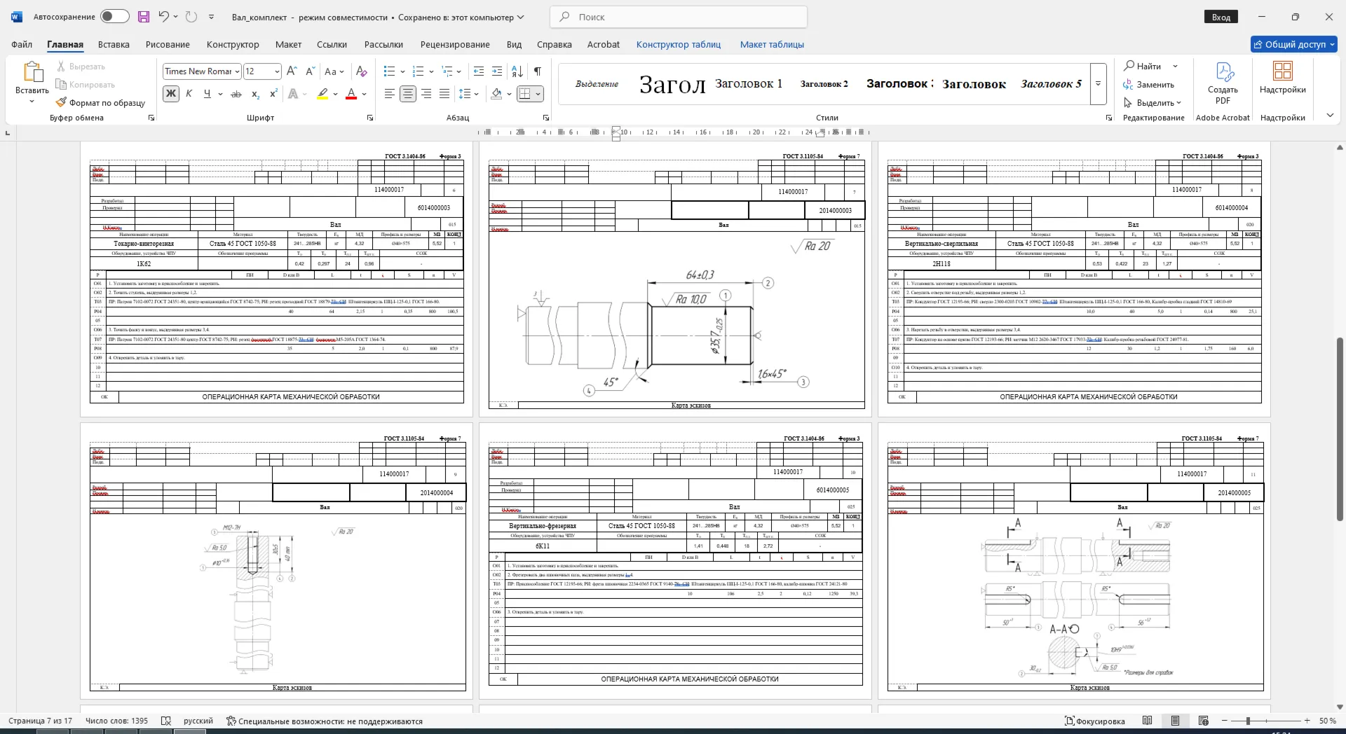Click the decrease indent icon
Viewport: 1346px width, 734px height.
(x=479, y=71)
